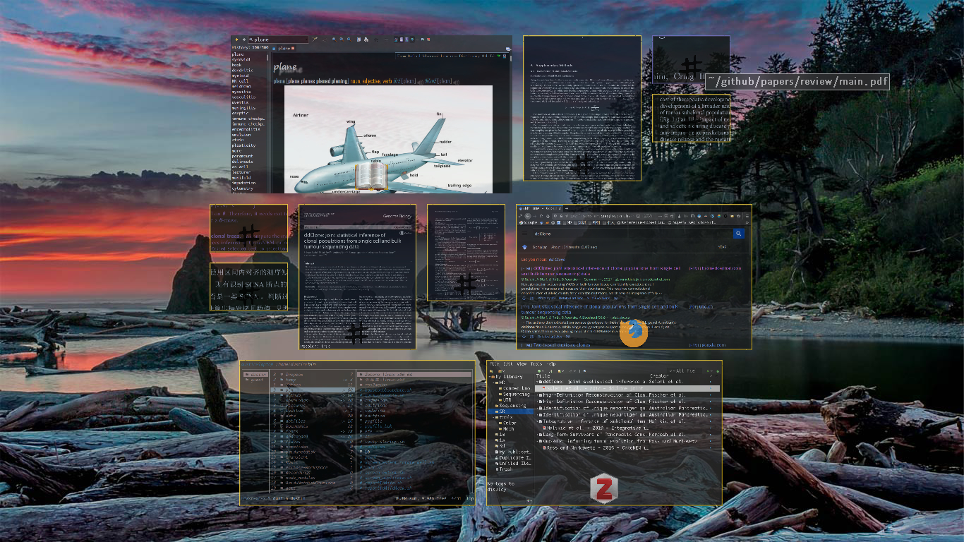Play the American pronunciation speaker for 'plane'
This screenshot has height=542, width=964.
(x=456, y=82)
